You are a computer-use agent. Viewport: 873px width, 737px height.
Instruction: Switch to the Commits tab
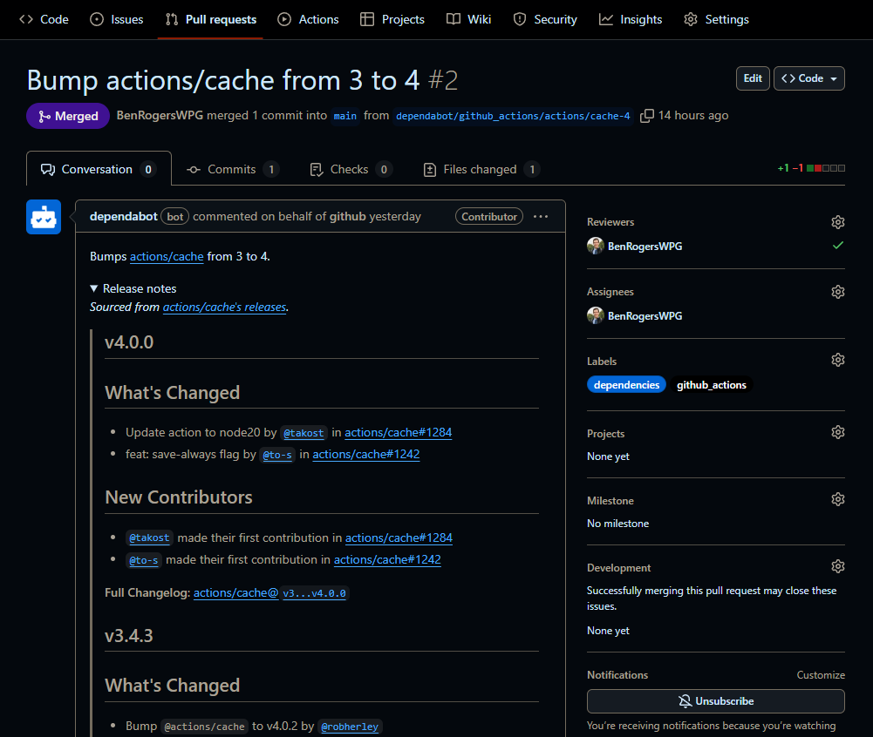pos(233,169)
